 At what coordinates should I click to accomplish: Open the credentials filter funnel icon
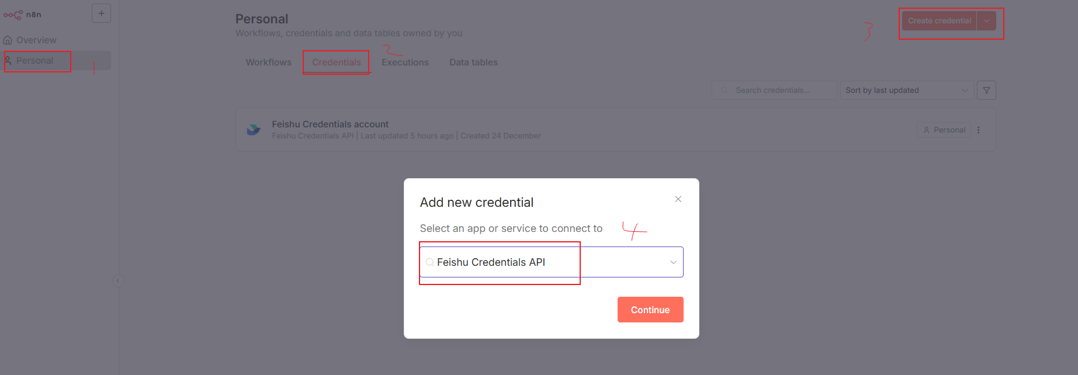click(986, 91)
